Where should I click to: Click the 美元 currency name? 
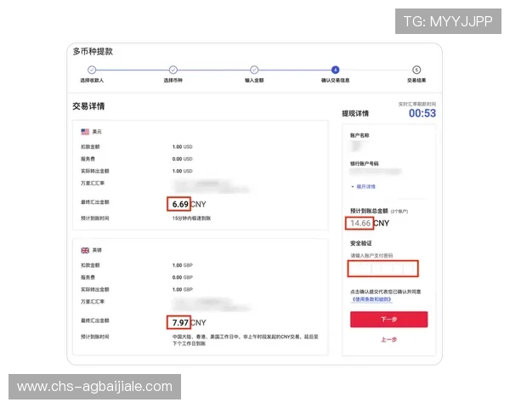point(97,132)
